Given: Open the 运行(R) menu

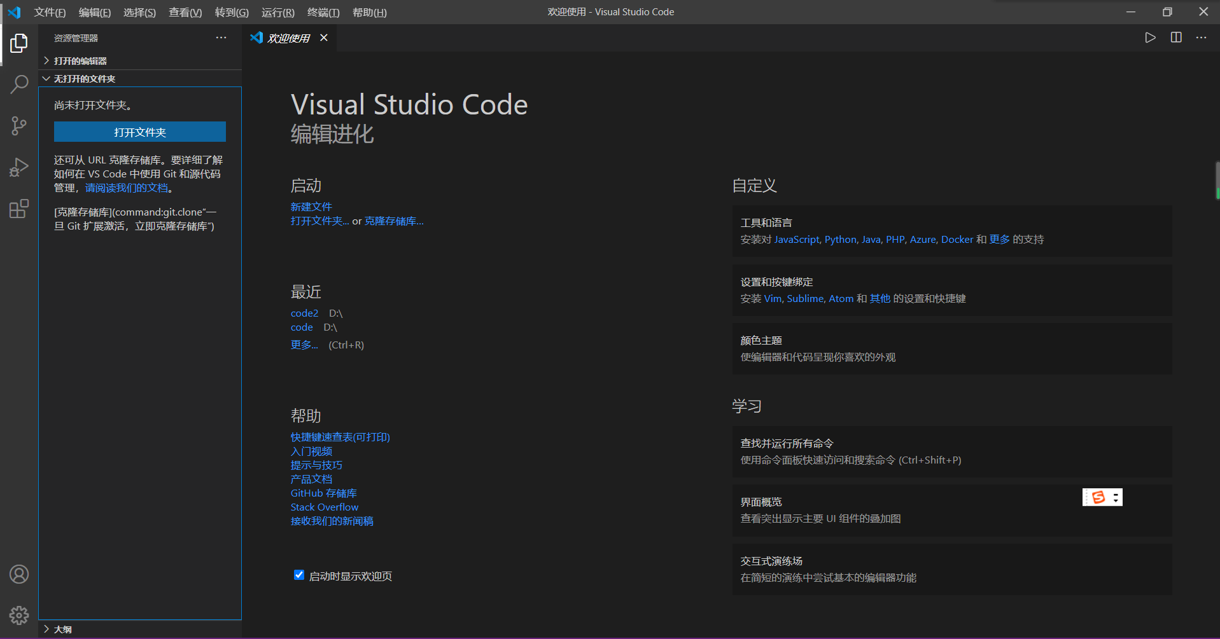Looking at the screenshot, I should [x=278, y=12].
